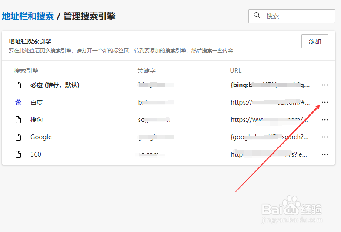Click the 搜狗 URL starting https://ww
Screen dimensions: 341x232
tap(269, 120)
